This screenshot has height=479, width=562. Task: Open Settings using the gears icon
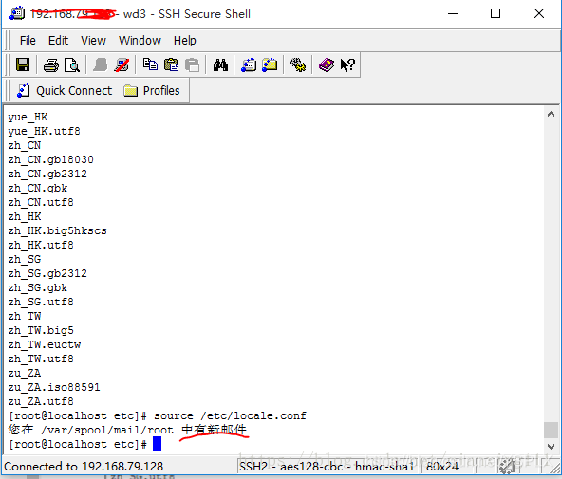tap(298, 64)
